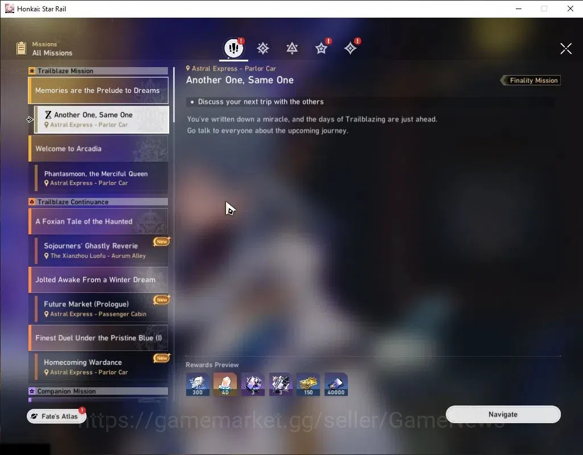This screenshot has height=455, width=583.
Task: Click the Companion Mission category header
Action: click(x=98, y=391)
